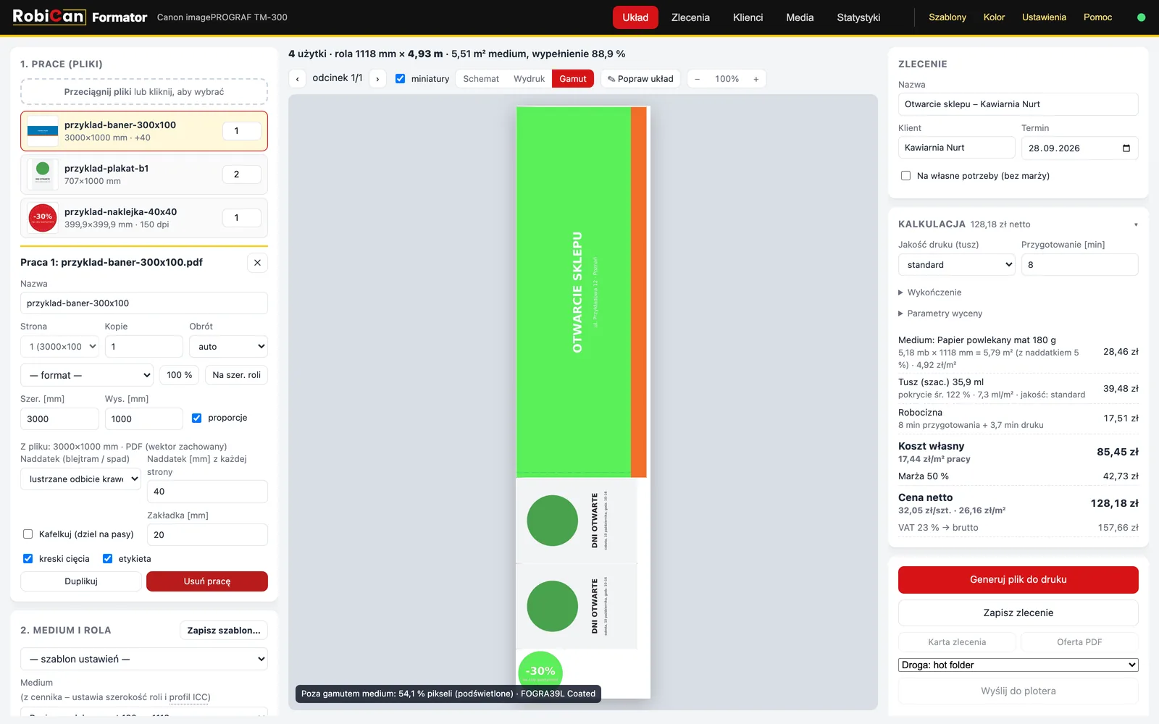Open the lustrzane odbicie bleed dropdown
This screenshot has width=1159, height=724.
[x=80, y=479]
